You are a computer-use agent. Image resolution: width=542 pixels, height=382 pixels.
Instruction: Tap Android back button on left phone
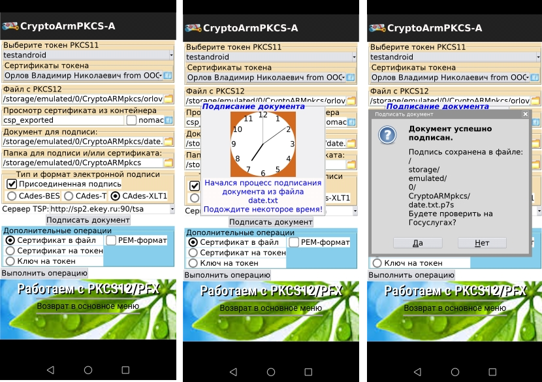tap(50, 370)
